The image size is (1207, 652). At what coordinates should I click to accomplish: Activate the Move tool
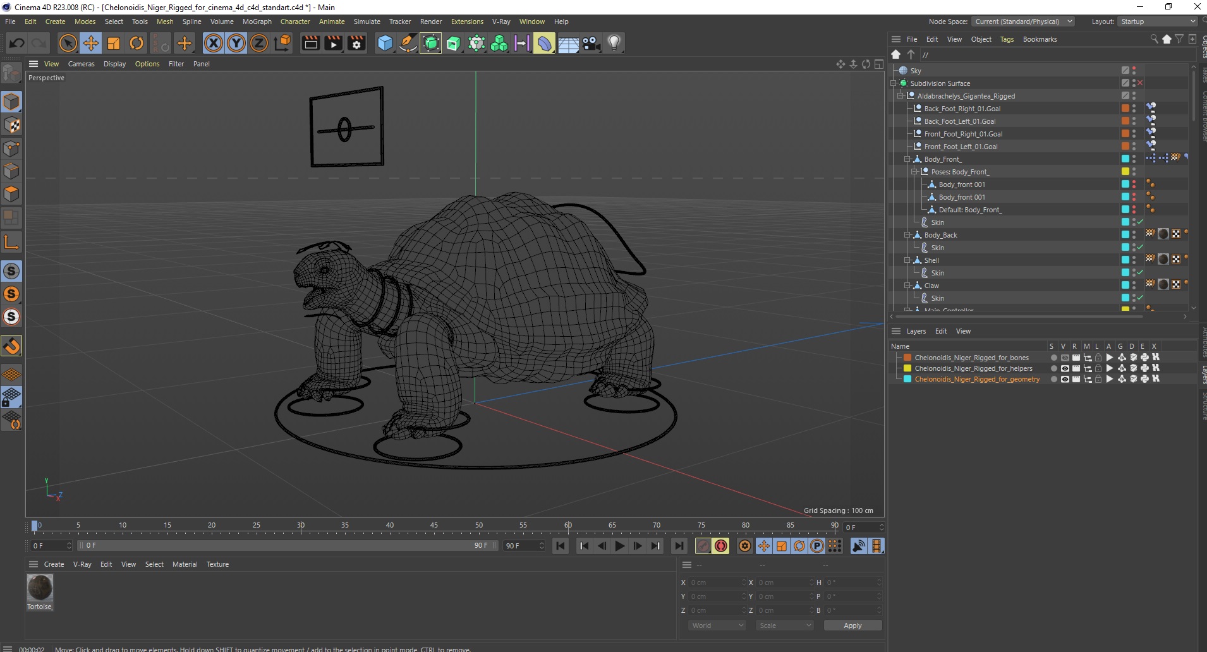[x=91, y=43]
